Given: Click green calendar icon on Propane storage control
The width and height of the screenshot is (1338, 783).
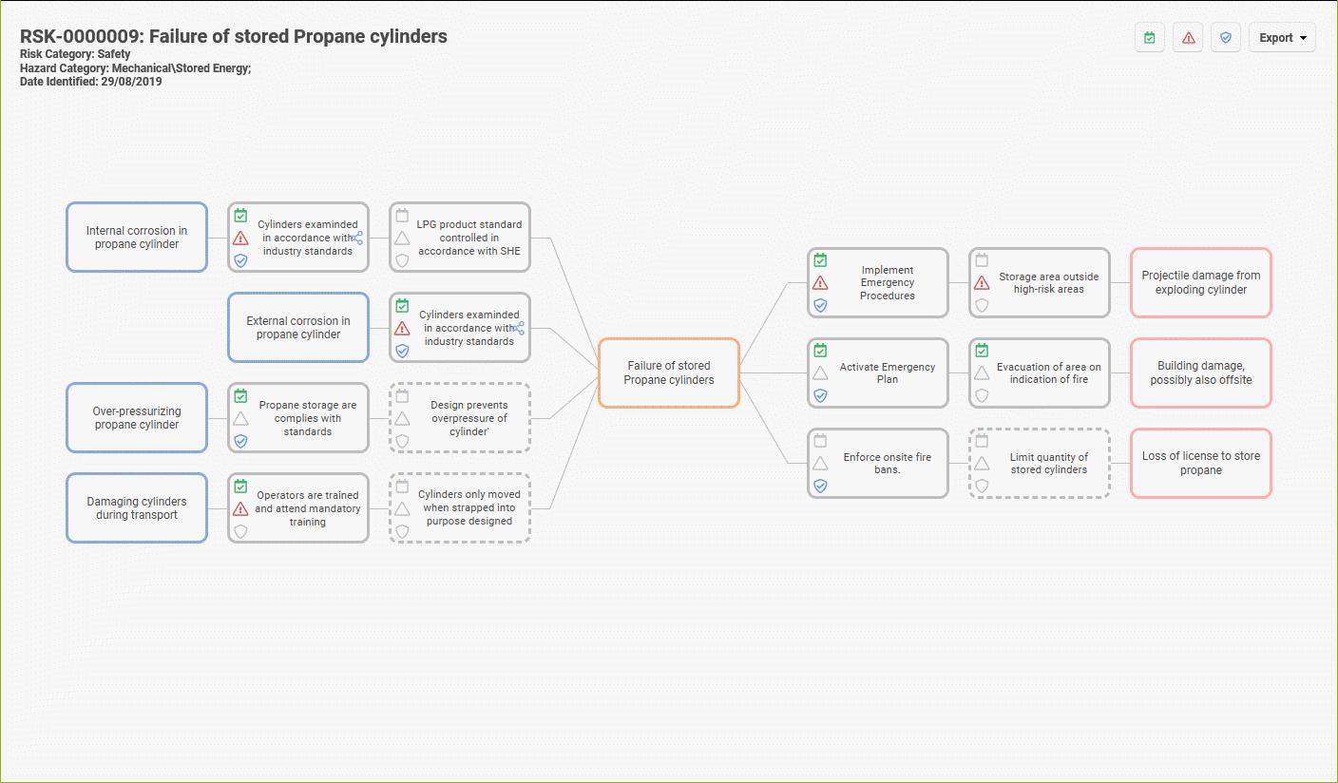Looking at the screenshot, I should (240, 395).
